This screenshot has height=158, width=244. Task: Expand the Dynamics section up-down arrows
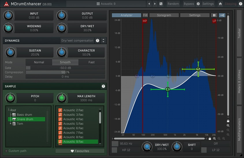[x=103, y=41]
